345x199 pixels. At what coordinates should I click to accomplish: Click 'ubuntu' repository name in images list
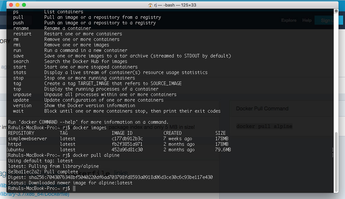pos(16,150)
